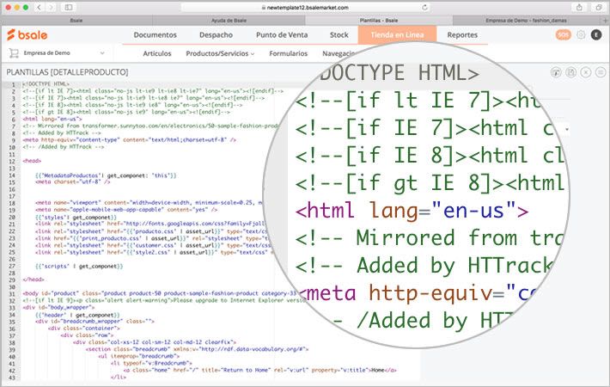This screenshot has width=610, height=387.
Task: Click the SOS help badge
Action: [x=563, y=35]
